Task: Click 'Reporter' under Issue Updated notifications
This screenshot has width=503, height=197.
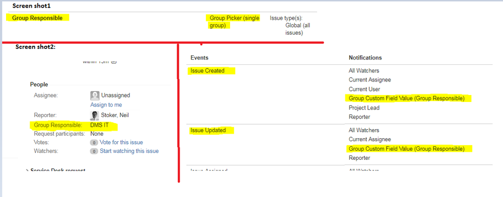Action: coord(360,158)
